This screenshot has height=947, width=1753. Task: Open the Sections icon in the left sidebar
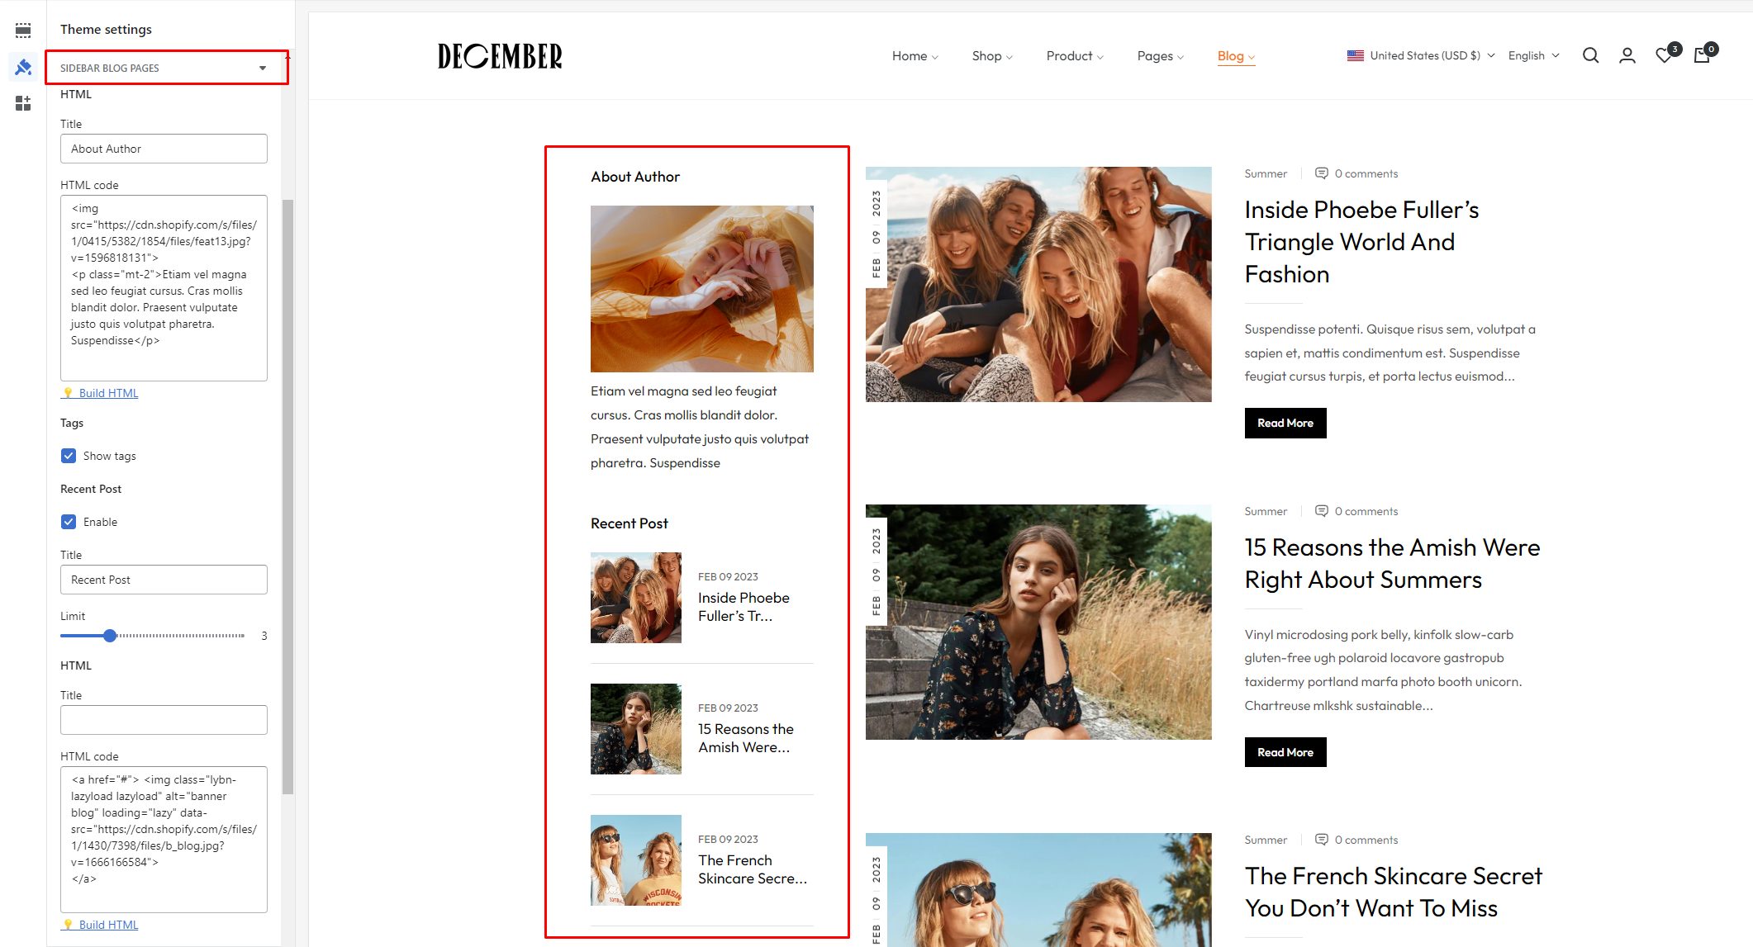23,31
